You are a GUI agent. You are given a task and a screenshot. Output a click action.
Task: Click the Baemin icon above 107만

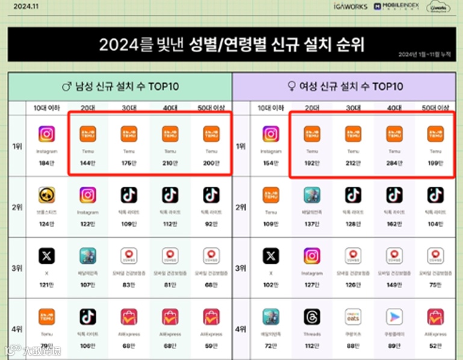[x=88, y=256]
